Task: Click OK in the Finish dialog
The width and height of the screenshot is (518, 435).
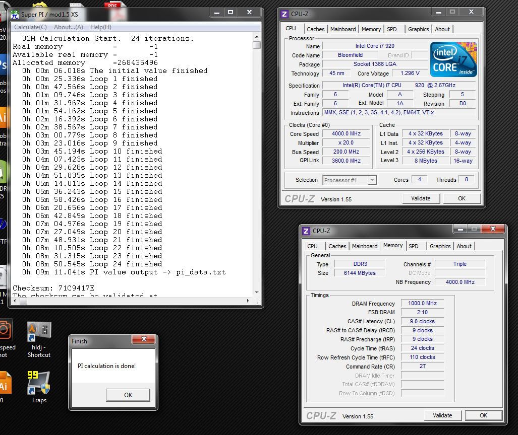Action: tap(128, 395)
